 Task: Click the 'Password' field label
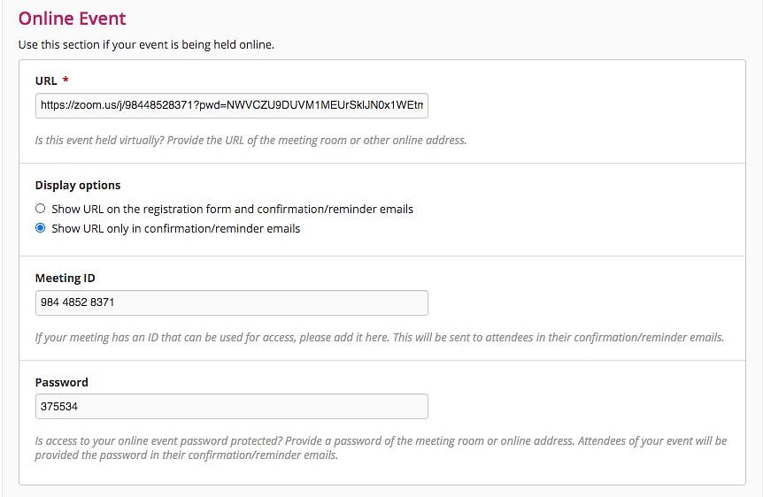coord(61,382)
